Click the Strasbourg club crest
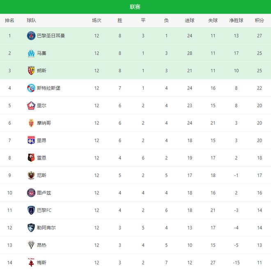The height and width of the screenshot is (271, 271). pos(31,88)
